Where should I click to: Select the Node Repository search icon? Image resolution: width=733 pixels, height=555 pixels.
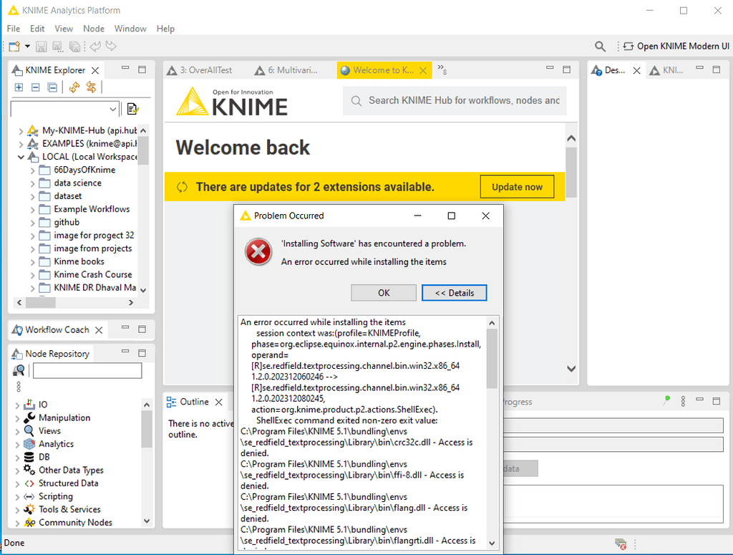pos(19,371)
